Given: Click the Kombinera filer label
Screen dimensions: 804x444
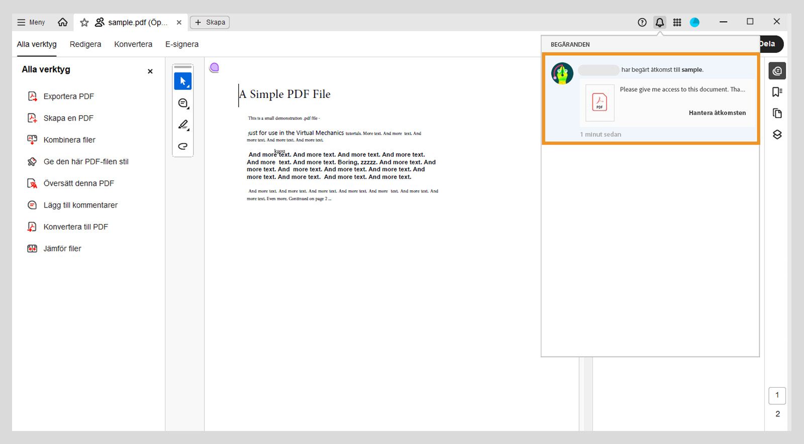Looking at the screenshot, I should click(69, 140).
